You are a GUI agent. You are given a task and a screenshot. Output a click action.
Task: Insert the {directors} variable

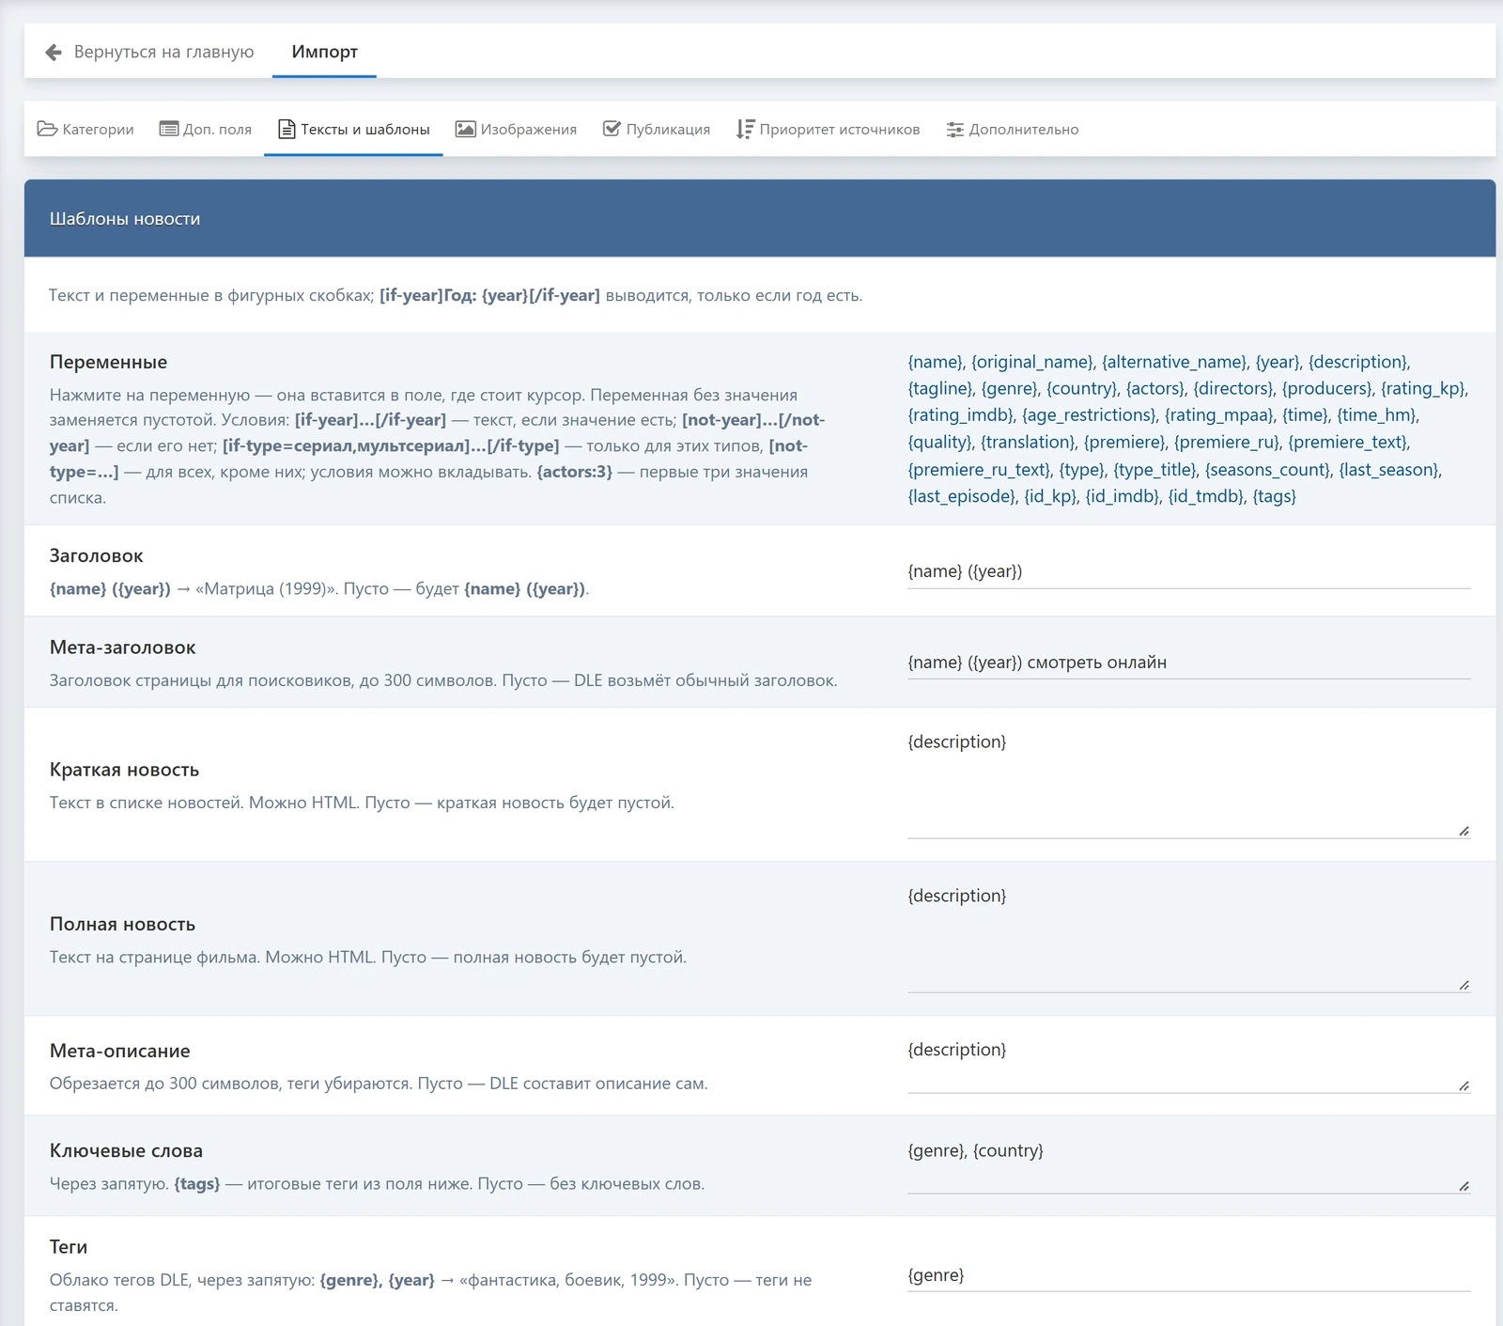coord(1233,388)
